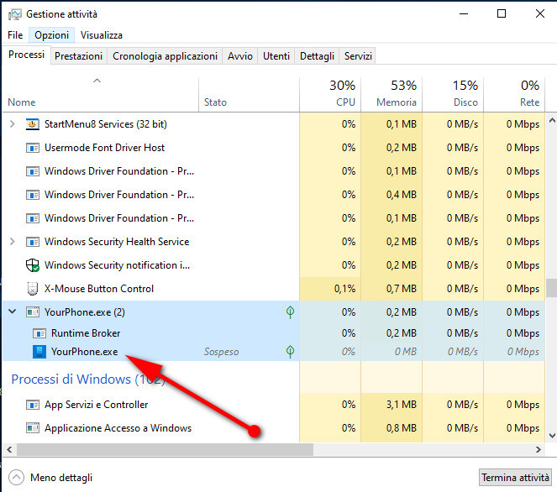This screenshot has width=557, height=492.
Task: Select the Applicazione Accesso a Windows row
Action: click(x=274, y=428)
